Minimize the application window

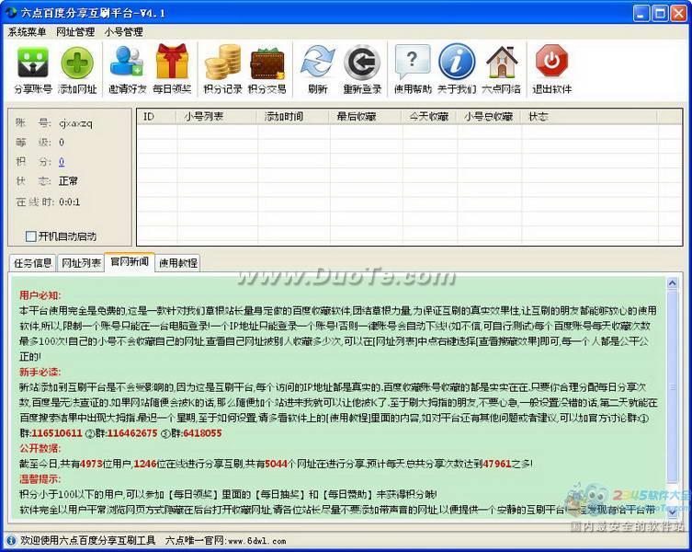(x=641, y=13)
